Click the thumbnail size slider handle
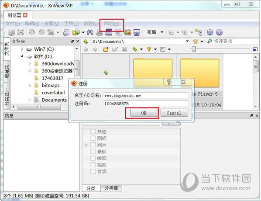 pos(194,49)
